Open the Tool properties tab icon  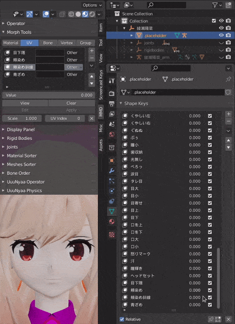[112, 81]
